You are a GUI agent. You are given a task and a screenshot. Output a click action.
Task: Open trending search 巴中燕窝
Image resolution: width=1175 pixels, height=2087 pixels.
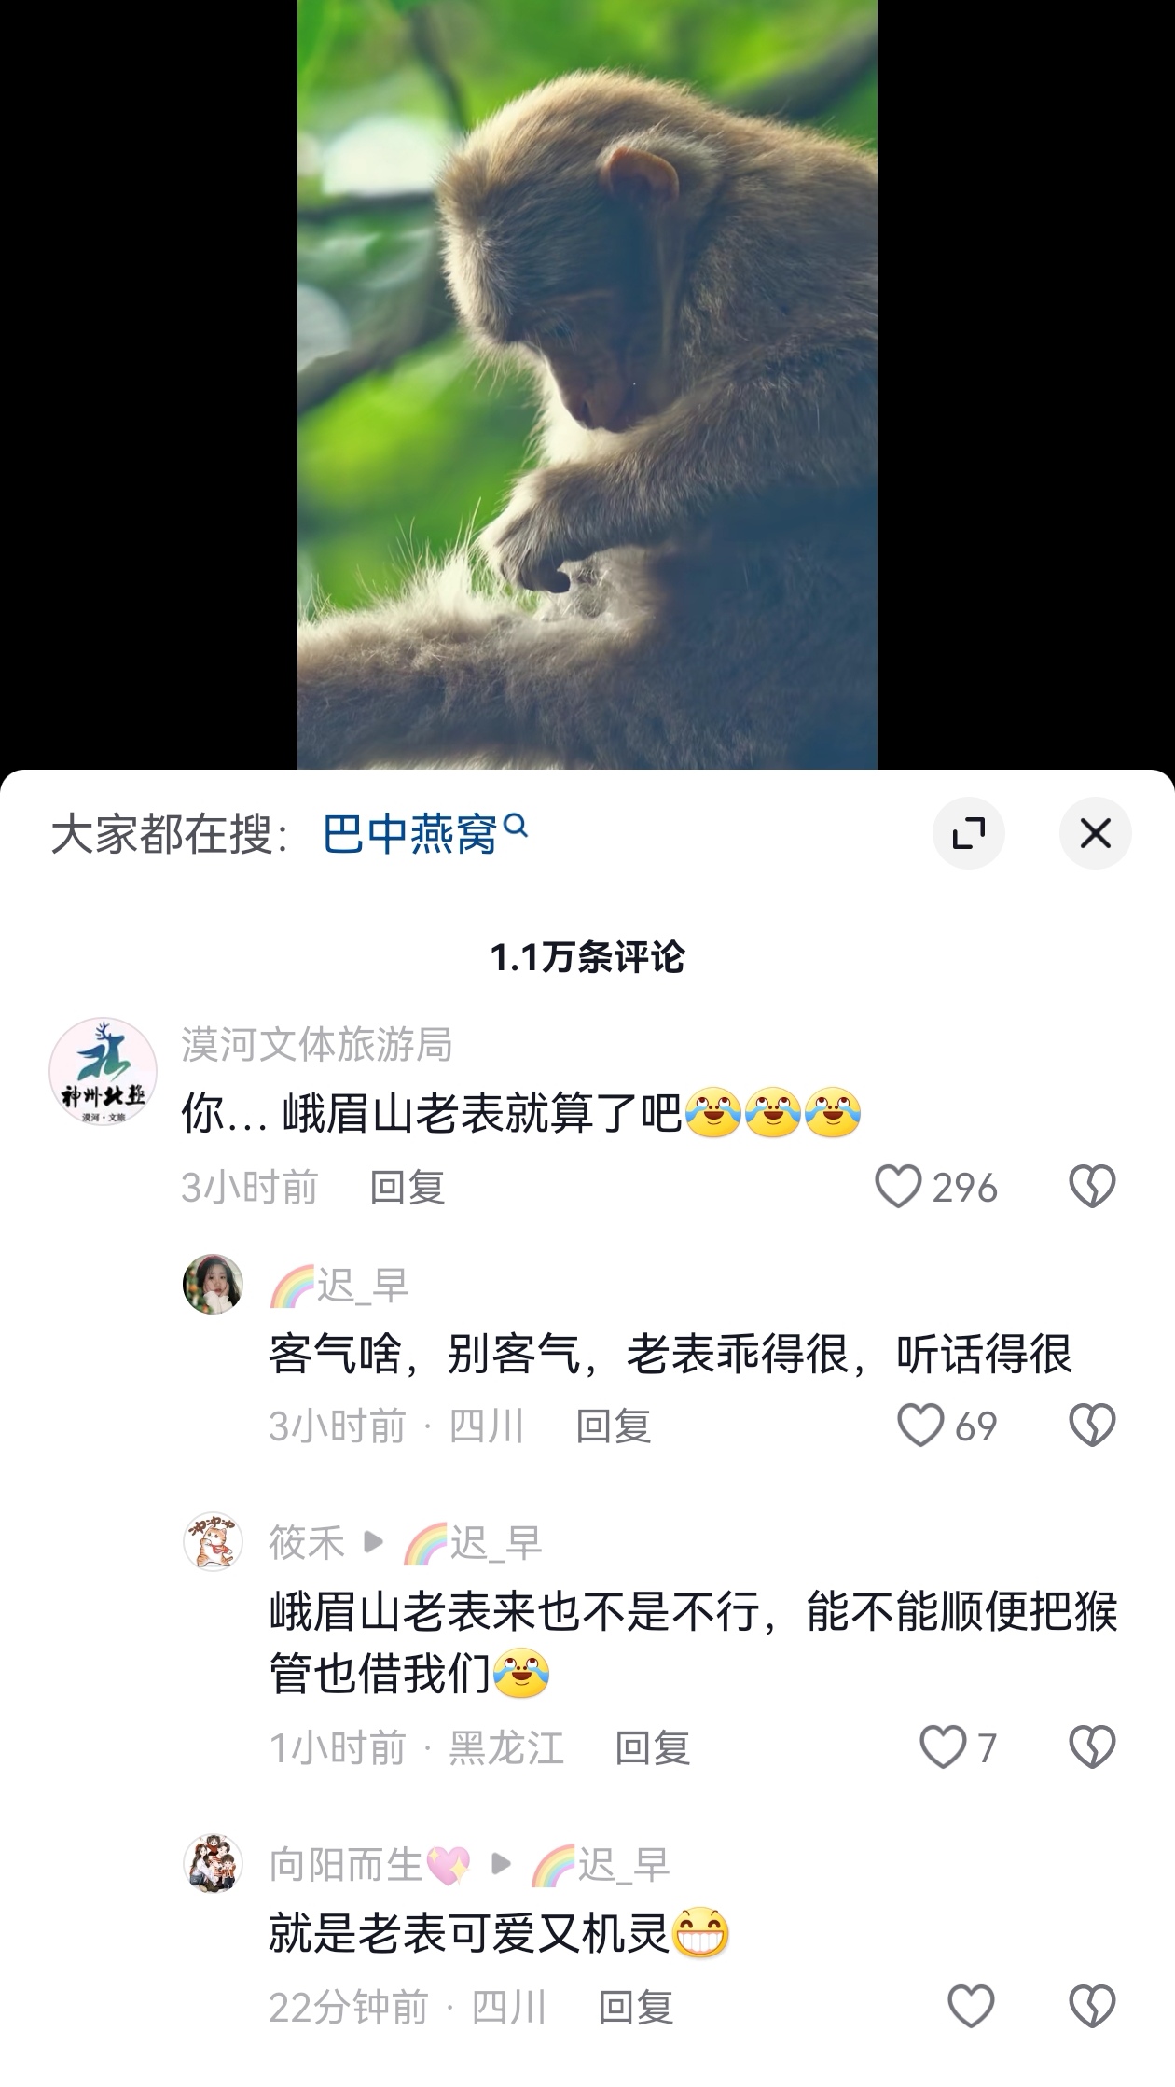pos(425,833)
